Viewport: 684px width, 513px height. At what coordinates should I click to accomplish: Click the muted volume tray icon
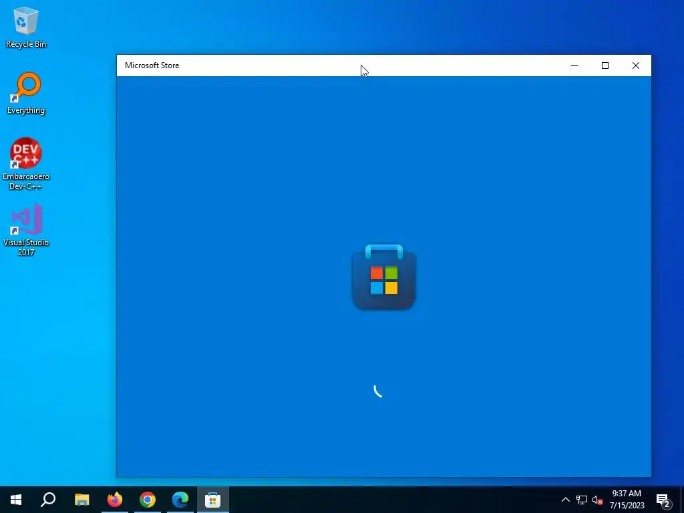[597, 500]
